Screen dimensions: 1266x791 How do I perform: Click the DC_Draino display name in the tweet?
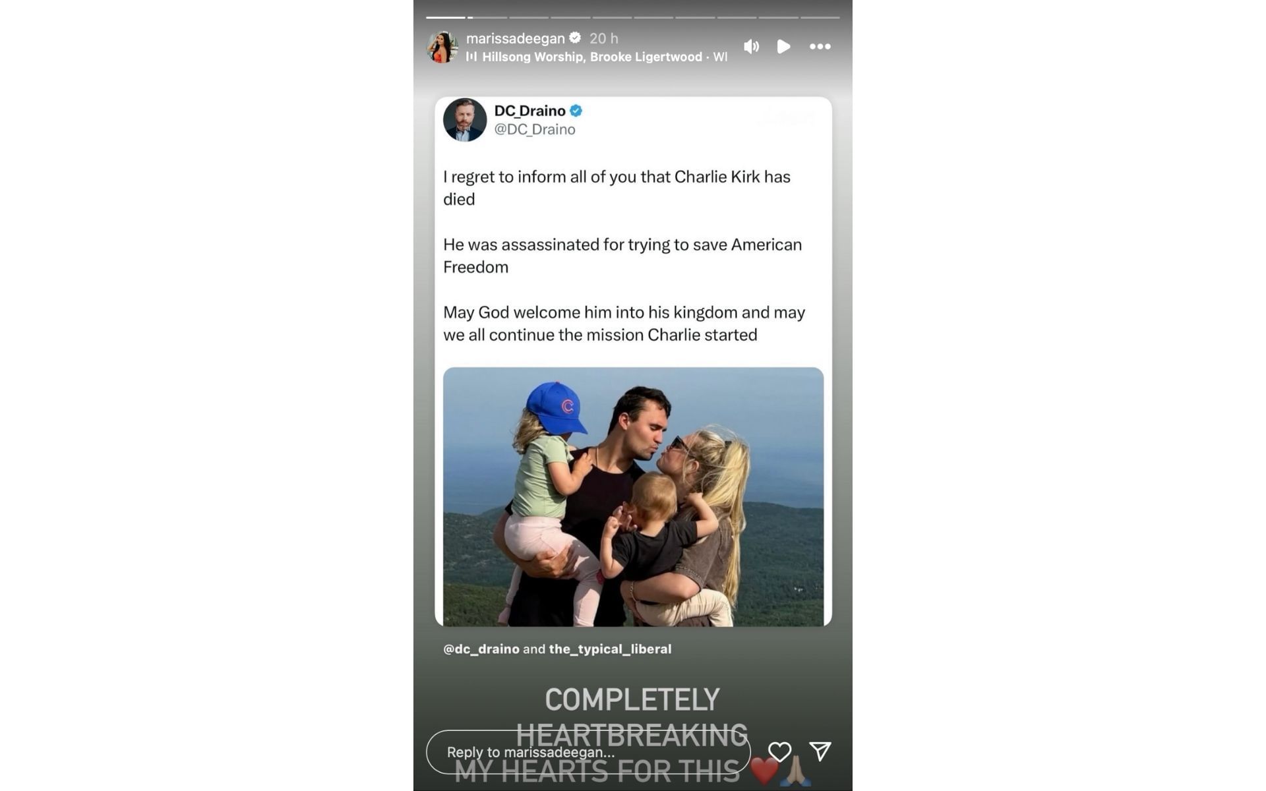tap(529, 111)
